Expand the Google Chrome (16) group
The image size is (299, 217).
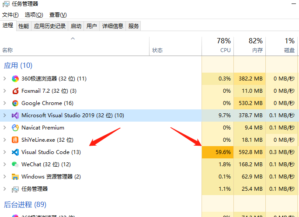click(x=5, y=103)
